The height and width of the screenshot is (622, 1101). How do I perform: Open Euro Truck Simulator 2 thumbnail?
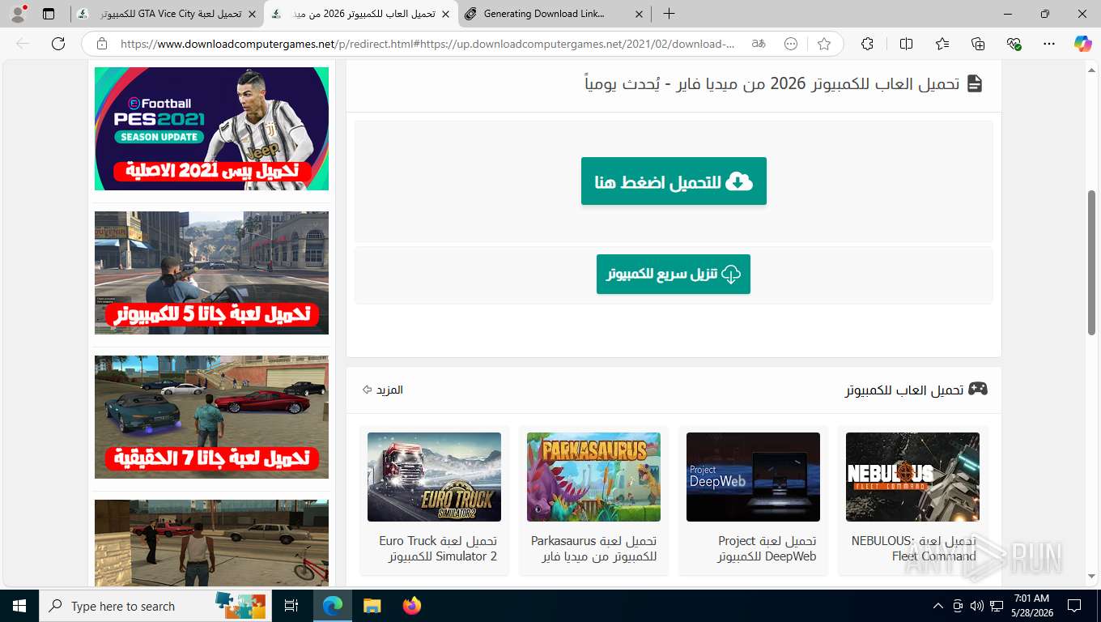tap(434, 477)
